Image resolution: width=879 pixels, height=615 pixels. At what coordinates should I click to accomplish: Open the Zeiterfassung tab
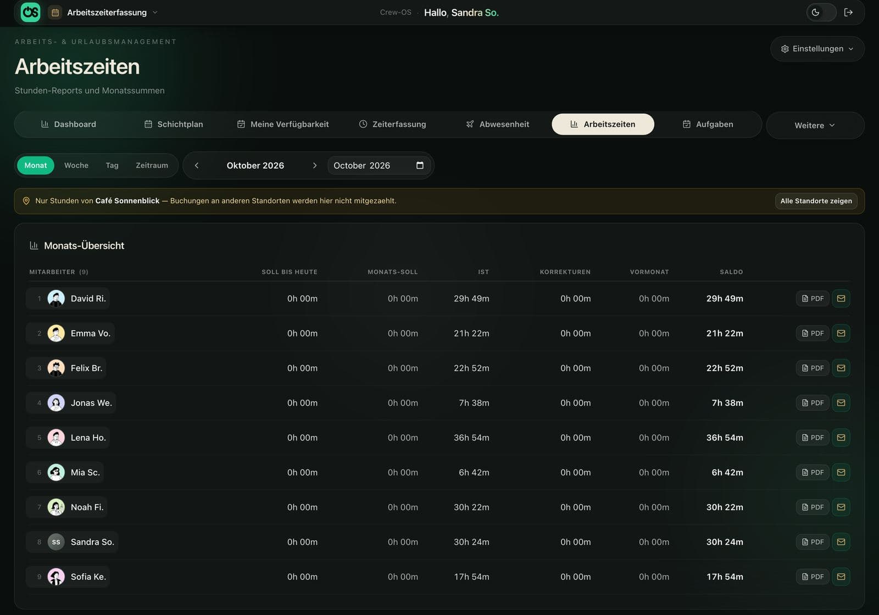[x=392, y=124]
